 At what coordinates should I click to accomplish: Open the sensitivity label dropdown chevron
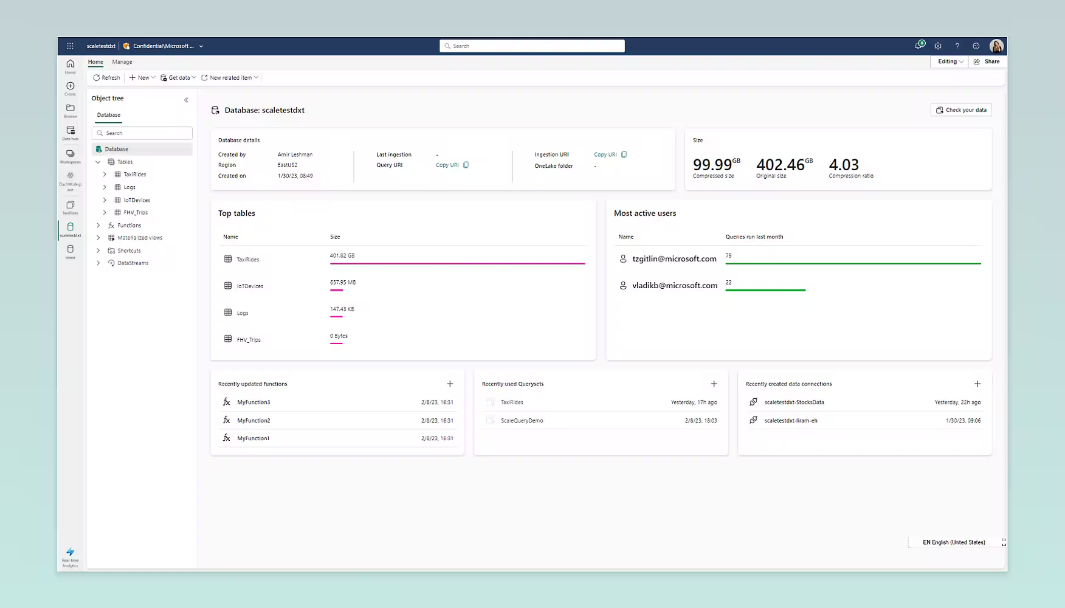click(201, 46)
